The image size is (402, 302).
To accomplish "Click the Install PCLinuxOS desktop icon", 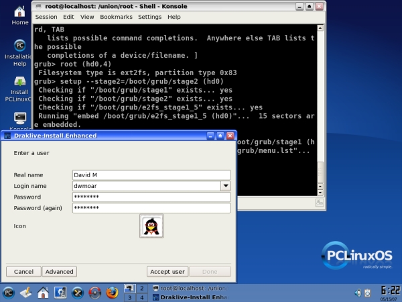I will (18, 89).
